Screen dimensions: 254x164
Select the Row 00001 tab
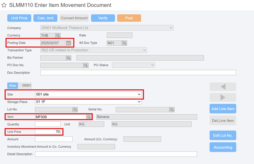pos(13,86)
